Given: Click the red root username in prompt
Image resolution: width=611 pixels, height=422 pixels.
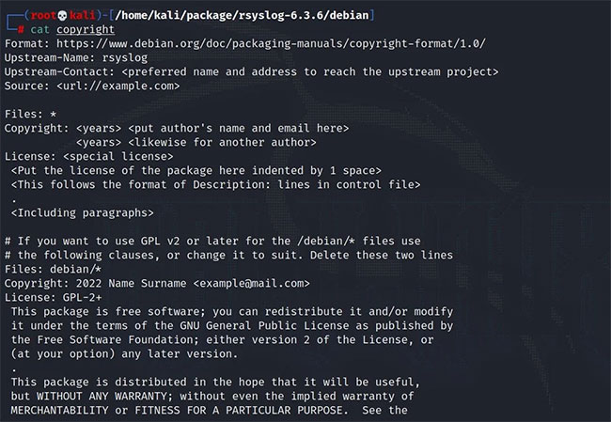Looking at the screenshot, I should [43, 15].
